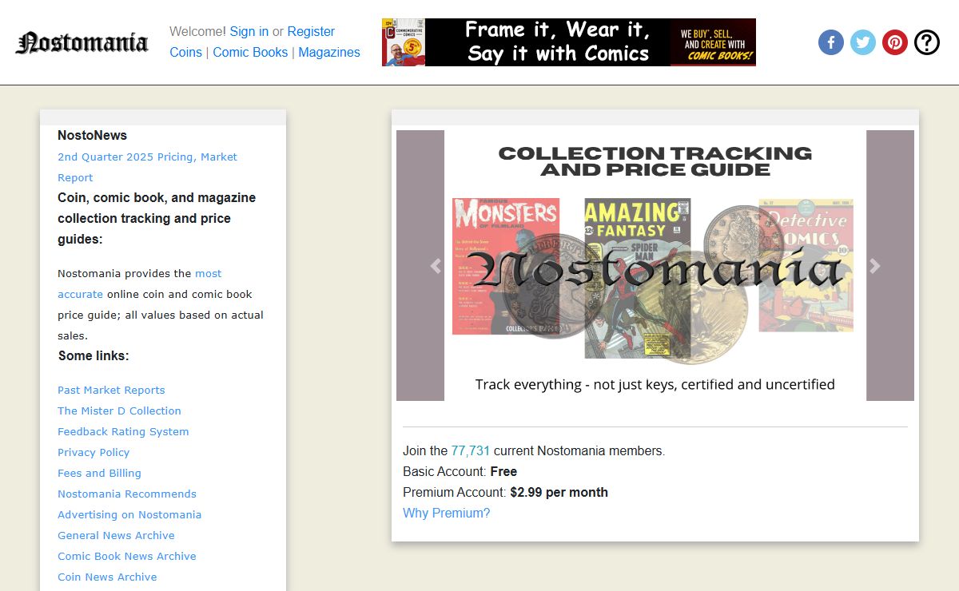Click the 77,731 members count link
959x591 pixels.
coord(471,450)
